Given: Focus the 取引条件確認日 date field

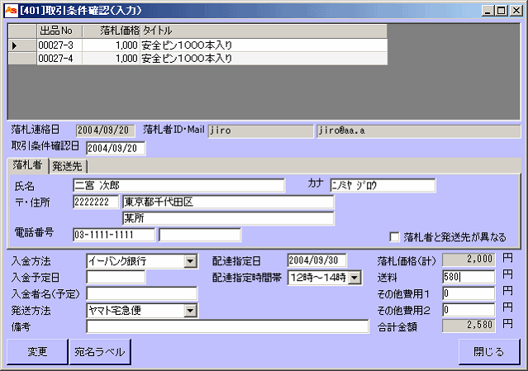Looking at the screenshot, I should [x=116, y=148].
